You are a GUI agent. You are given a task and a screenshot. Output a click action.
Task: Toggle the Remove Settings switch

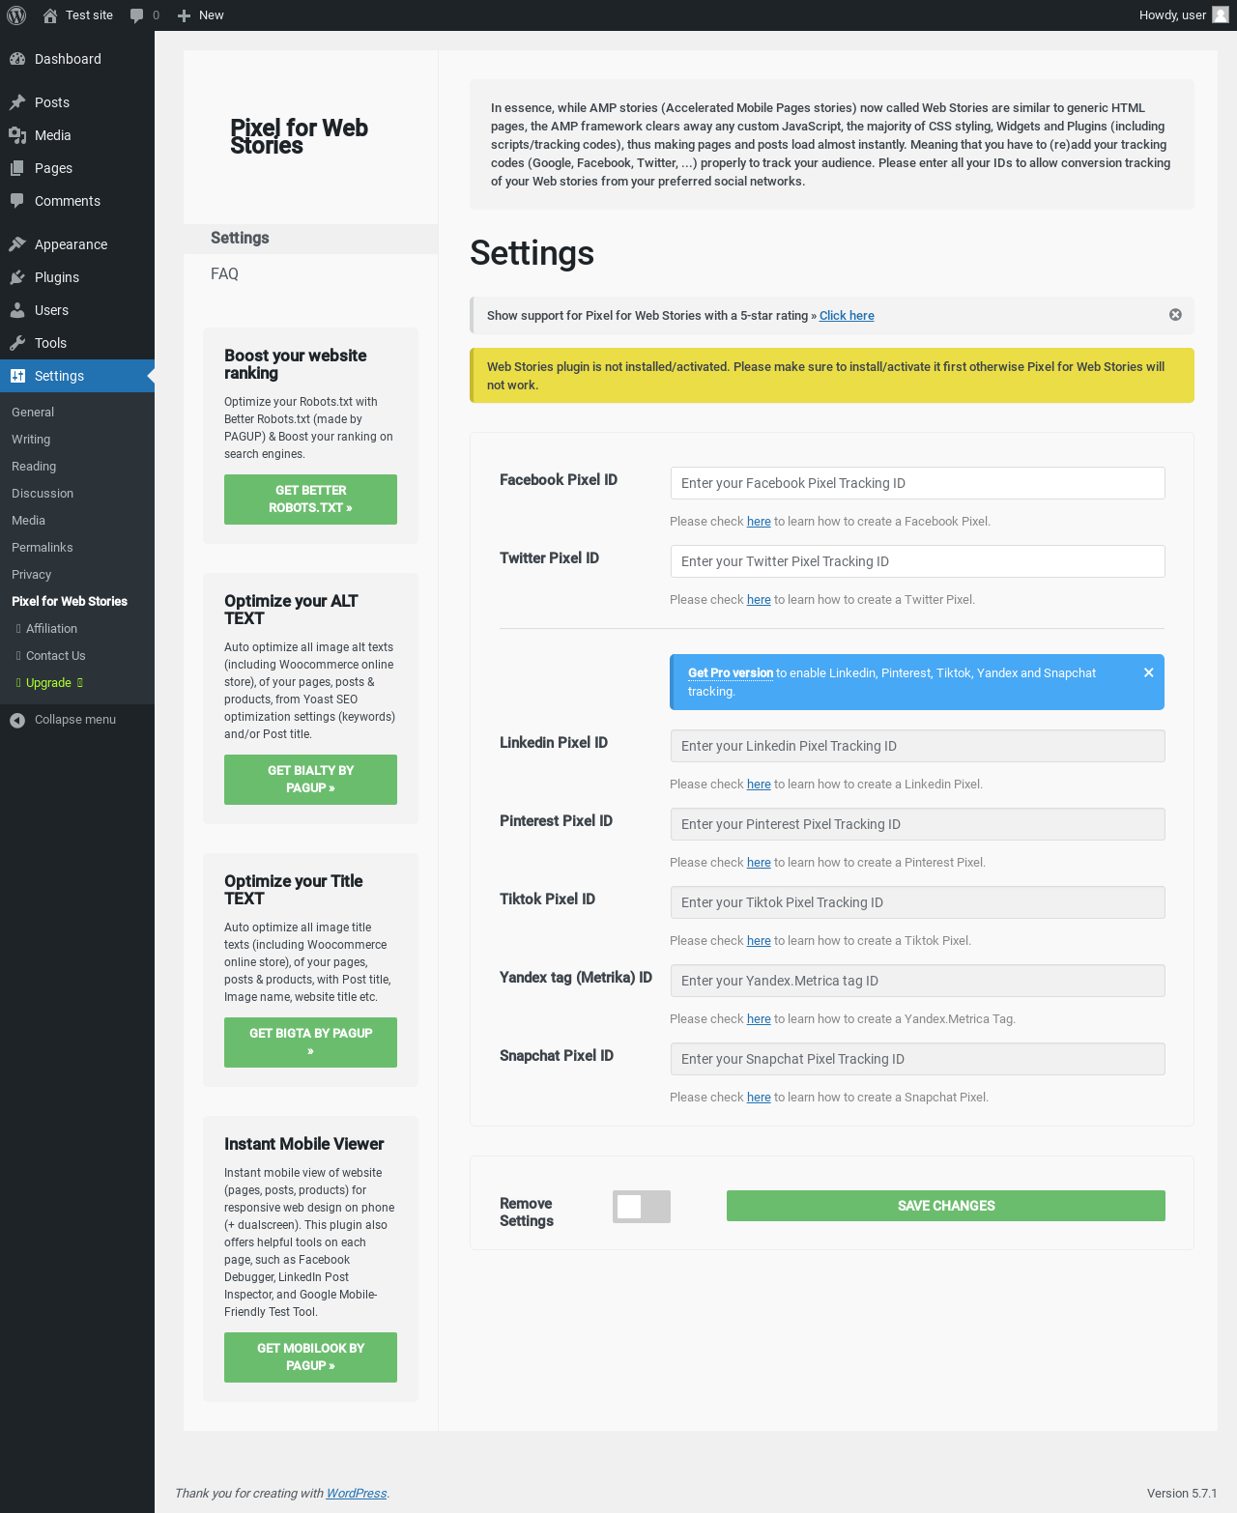pos(642,1207)
